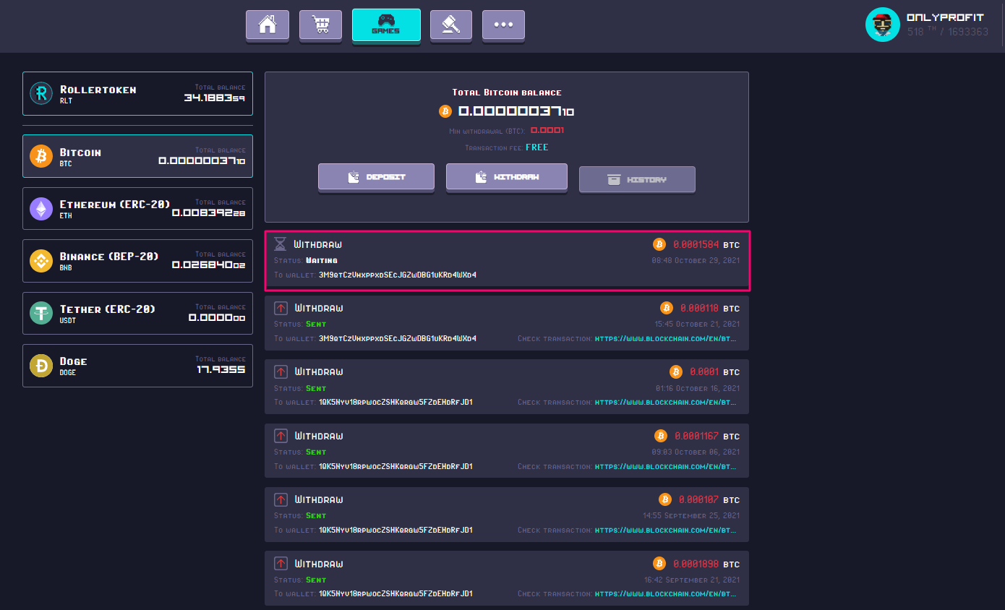1005x610 pixels.
Task: Click the October 06 withdraw arrow icon
Action: 281,436
